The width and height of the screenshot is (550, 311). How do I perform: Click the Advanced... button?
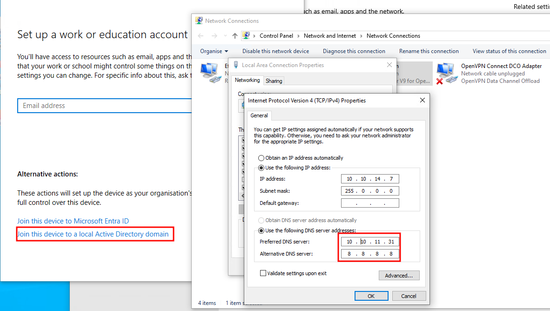point(399,276)
